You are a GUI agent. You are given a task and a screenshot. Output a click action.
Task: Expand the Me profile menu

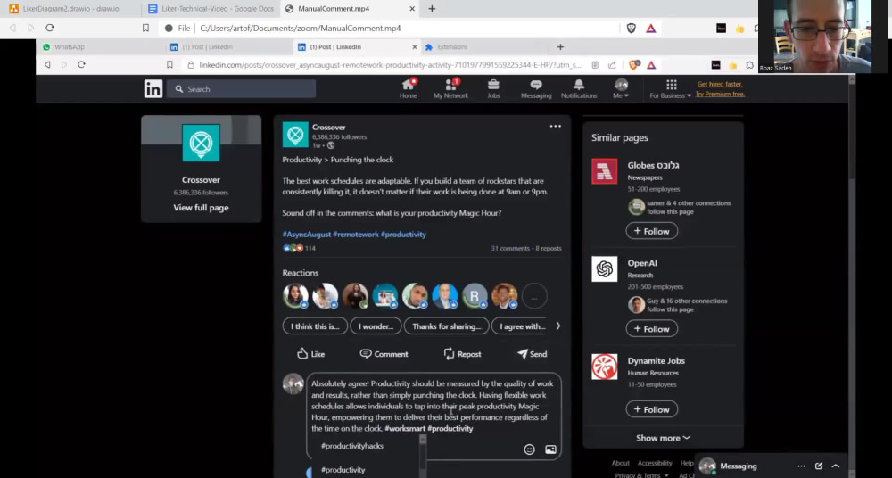[x=621, y=89]
